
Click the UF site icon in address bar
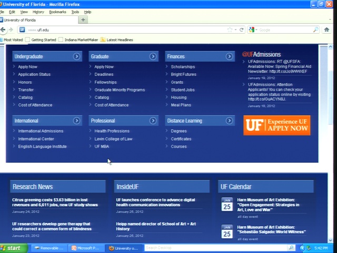[22, 30]
